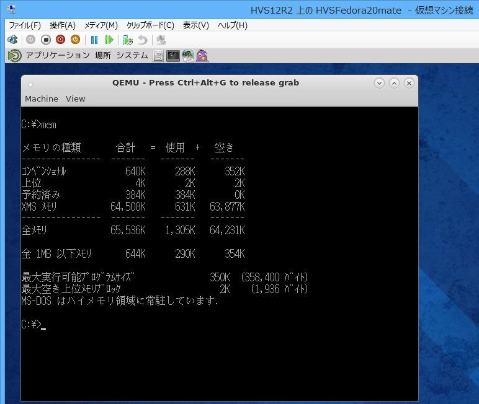Viewport: 479px width, 404px height.
Task: Click the QEMU window menu dot icon
Action: click(30, 84)
